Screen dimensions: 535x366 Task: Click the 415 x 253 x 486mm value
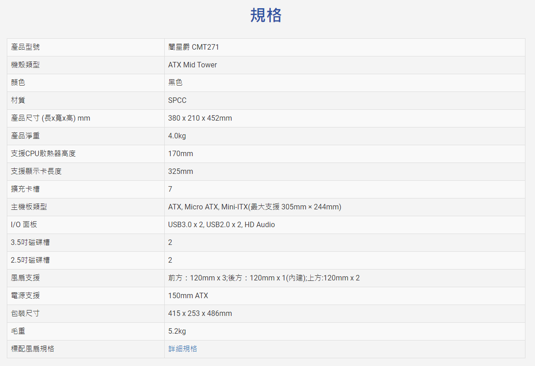200,313
